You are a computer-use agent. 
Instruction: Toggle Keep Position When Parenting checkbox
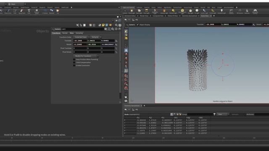(74, 60)
